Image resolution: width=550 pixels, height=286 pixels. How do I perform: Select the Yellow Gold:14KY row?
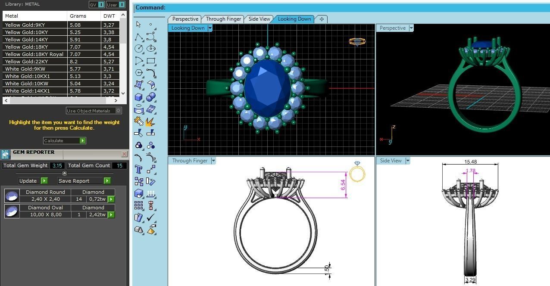(x=61, y=40)
